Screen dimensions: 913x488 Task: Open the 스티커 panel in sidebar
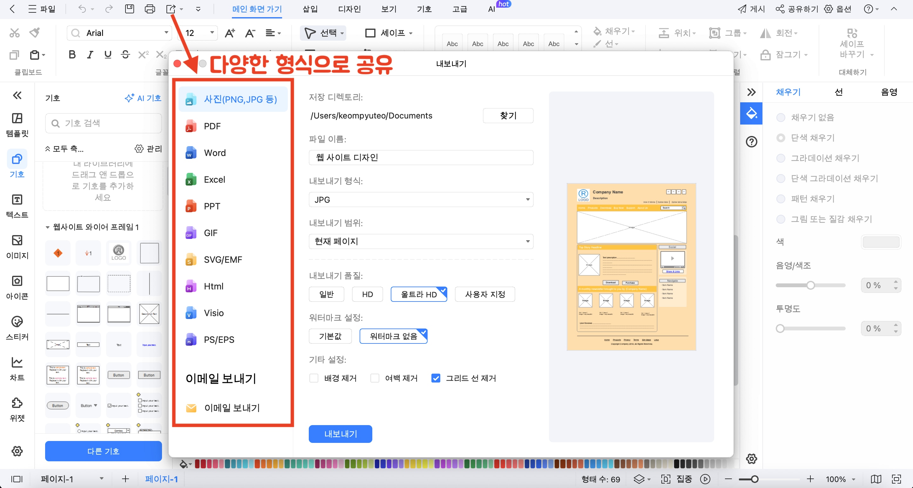click(17, 329)
